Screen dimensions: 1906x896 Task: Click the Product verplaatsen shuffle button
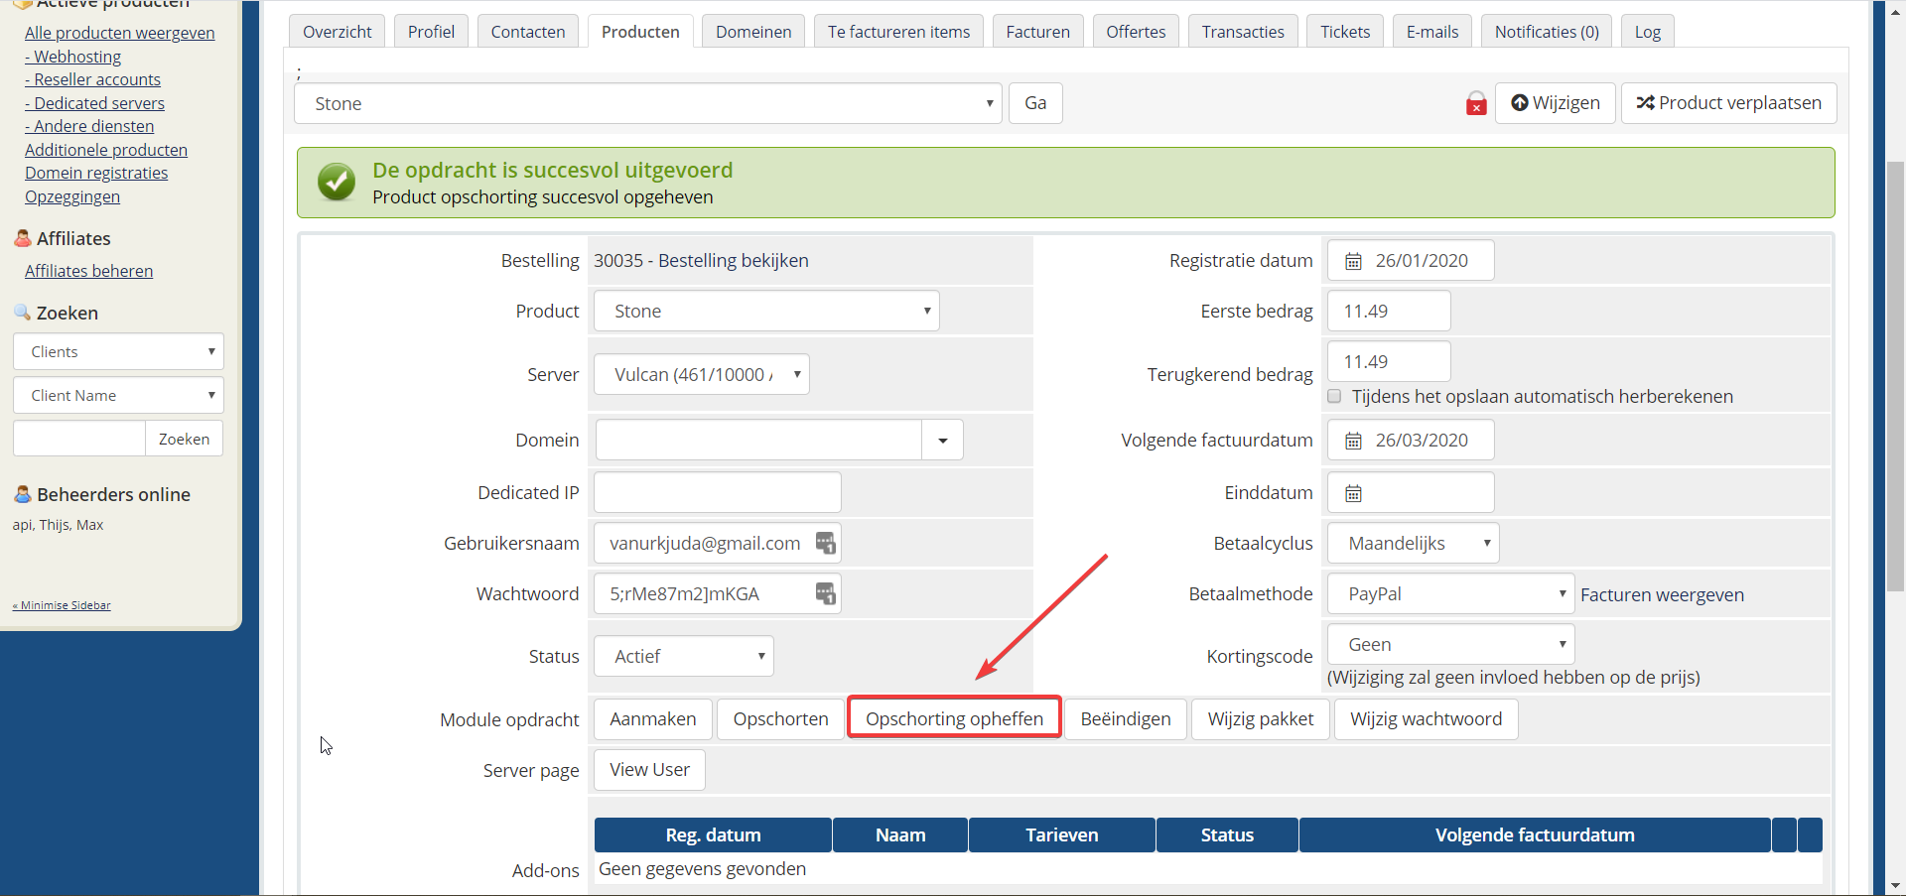(1728, 103)
